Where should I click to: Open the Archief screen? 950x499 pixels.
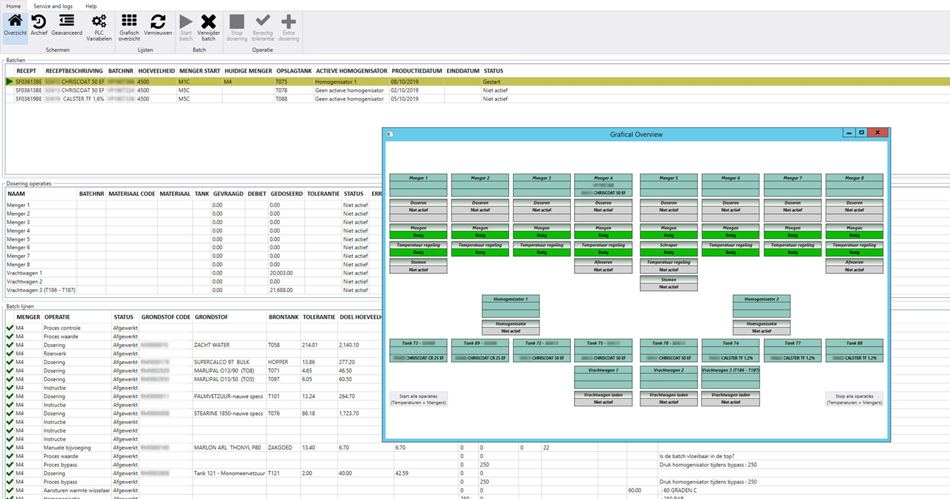[39, 26]
